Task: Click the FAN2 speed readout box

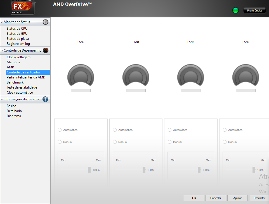Action: click(x=191, y=91)
